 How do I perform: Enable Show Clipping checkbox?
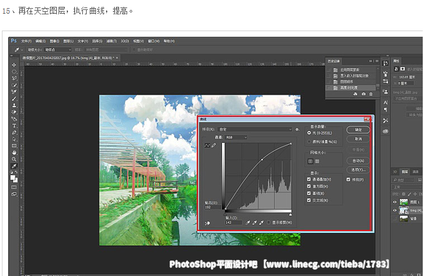[269, 222]
